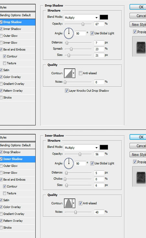
Task: Click the Inner Shadow distance field showing 5
Action: click(x=99, y=173)
